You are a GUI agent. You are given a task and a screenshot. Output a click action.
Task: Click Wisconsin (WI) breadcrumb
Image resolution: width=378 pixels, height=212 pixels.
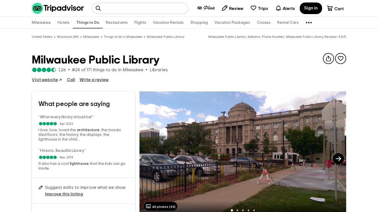[68, 37]
